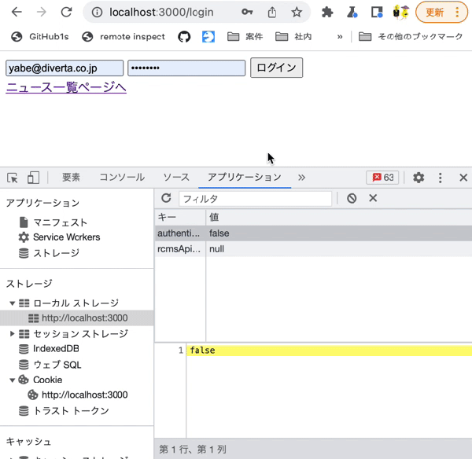Click the password key icon in address bar
This screenshot has height=459, width=472.
pyautogui.click(x=247, y=12)
